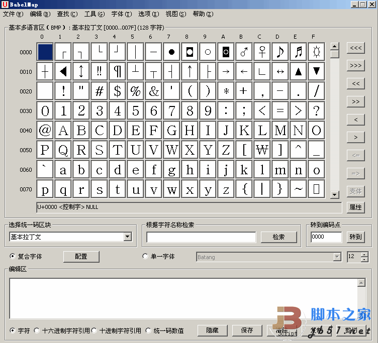Click the >>> navigation button
Image resolution: width=378 pixels, height=343 pixels.
(355, 65)
